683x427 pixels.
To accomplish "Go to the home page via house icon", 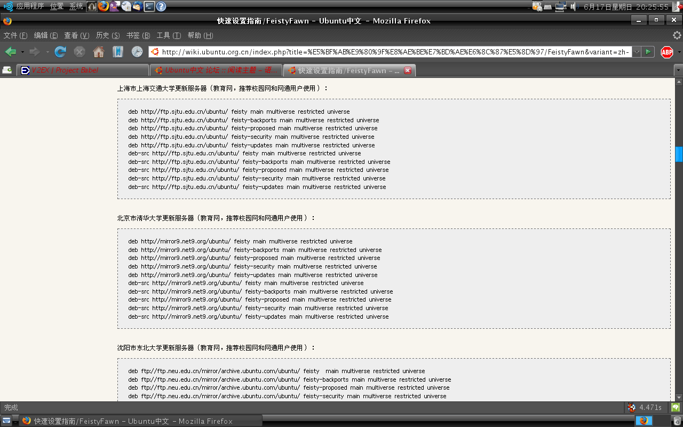I will click(99, 52).
